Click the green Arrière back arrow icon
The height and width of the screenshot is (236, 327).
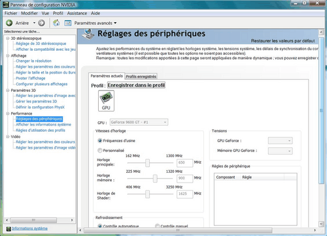coord(9,23)
